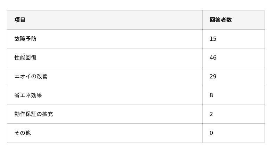Click the value 8 for 省エネ効果
The width and height of the screenshot is (278, 153).
click(211, 95)
